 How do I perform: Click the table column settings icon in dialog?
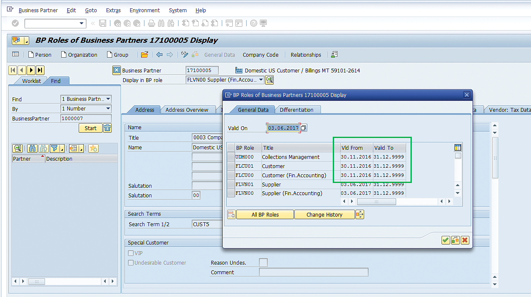click(x=458, y=148)
